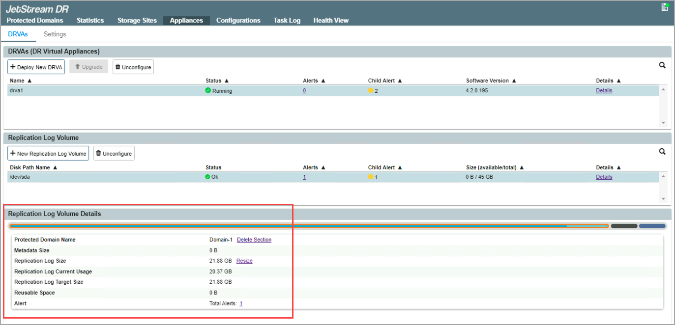Click the clipboard icon in top-right corner

click(x=665, y=7)
